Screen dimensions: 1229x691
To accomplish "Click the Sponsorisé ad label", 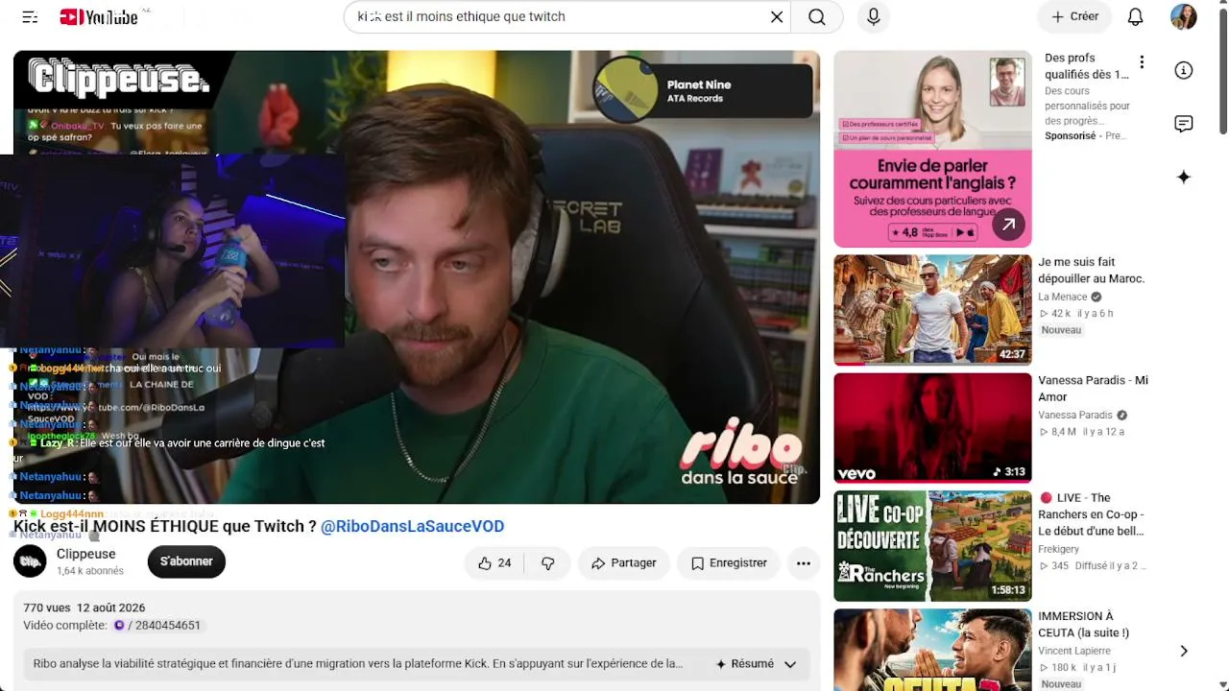I will pos(1070,136).
